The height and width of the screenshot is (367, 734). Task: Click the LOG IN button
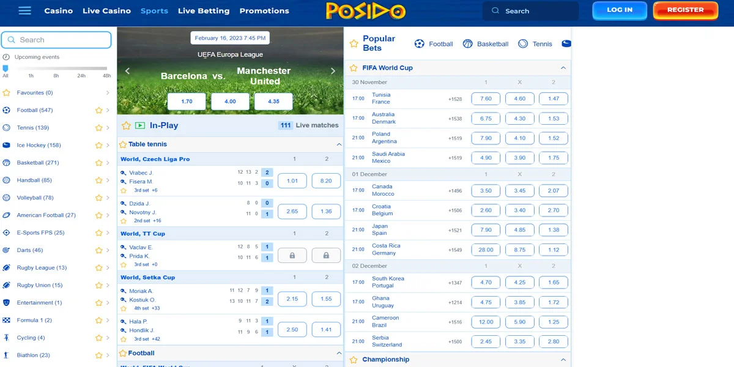(620, 10)
